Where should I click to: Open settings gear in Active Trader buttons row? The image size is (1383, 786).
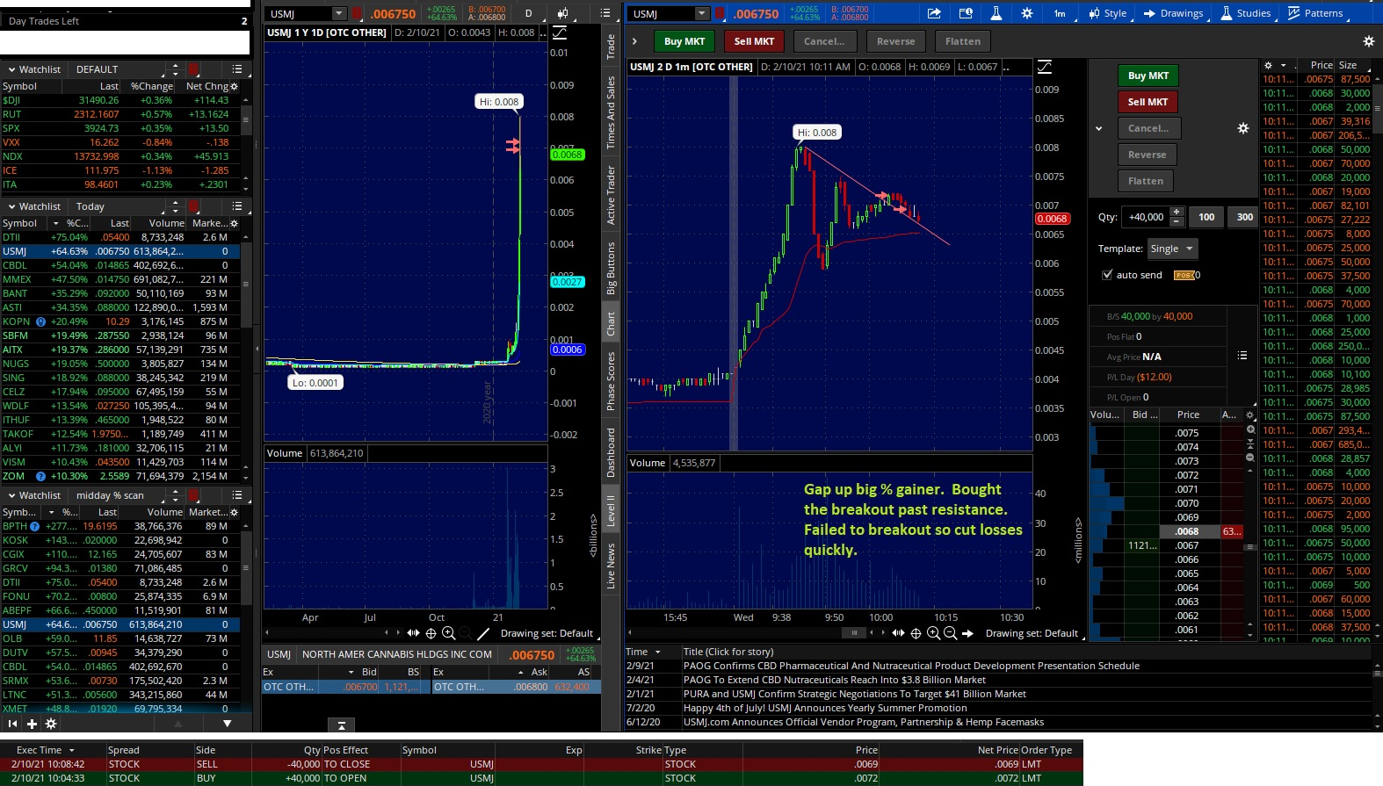coord(1368,41)
